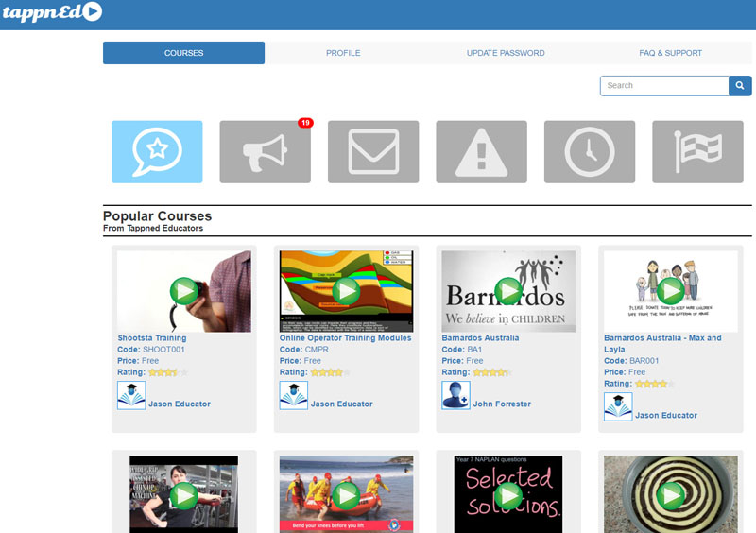The height and width of the screenshot is (533, 756).
Task: Click the tappnEd logo in header
Action: coord(51,12)
